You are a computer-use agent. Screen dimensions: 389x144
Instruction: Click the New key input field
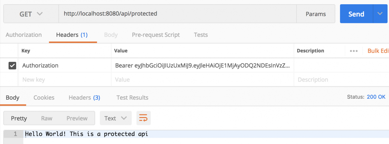65,80
